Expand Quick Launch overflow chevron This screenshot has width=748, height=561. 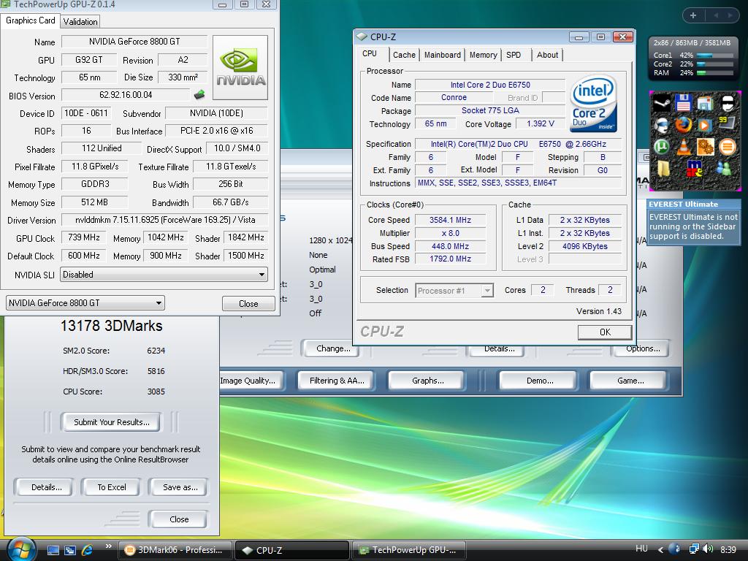(x=108, y=546)
